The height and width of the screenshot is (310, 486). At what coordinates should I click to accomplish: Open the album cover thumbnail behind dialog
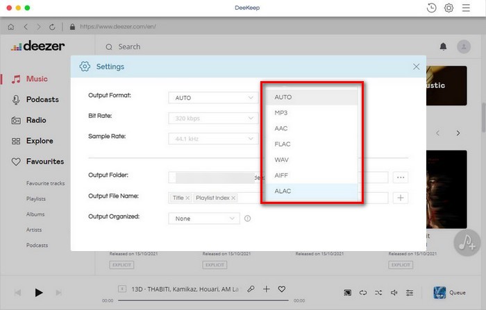coord(446,189)
